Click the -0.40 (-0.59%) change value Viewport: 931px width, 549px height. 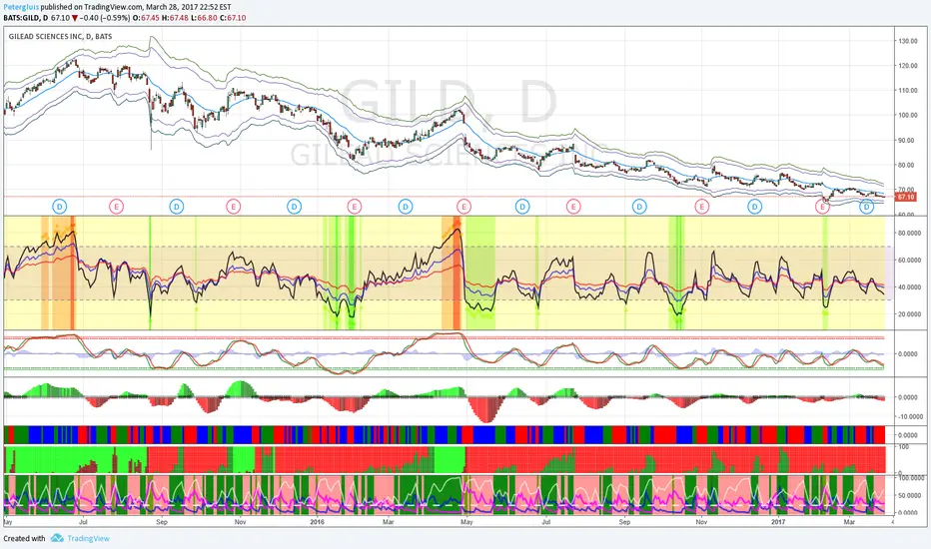[105, 18]
